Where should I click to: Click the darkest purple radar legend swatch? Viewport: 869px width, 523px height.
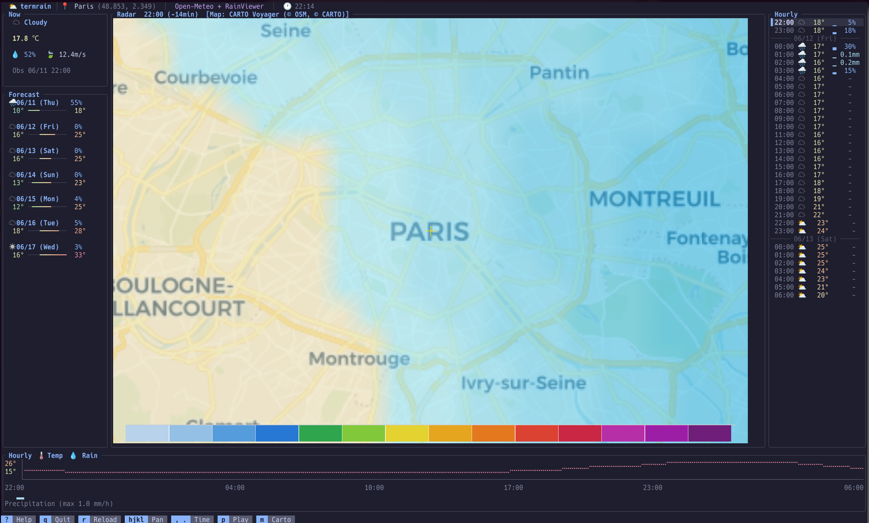pyautogui.click(x=710, y=433)
